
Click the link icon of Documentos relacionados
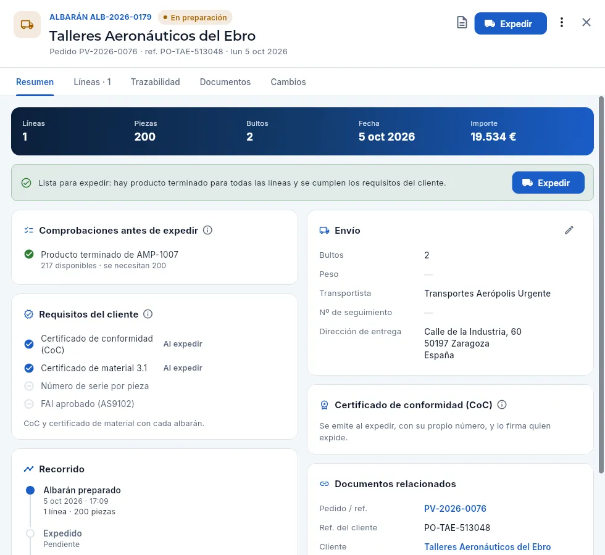point(325,483)
